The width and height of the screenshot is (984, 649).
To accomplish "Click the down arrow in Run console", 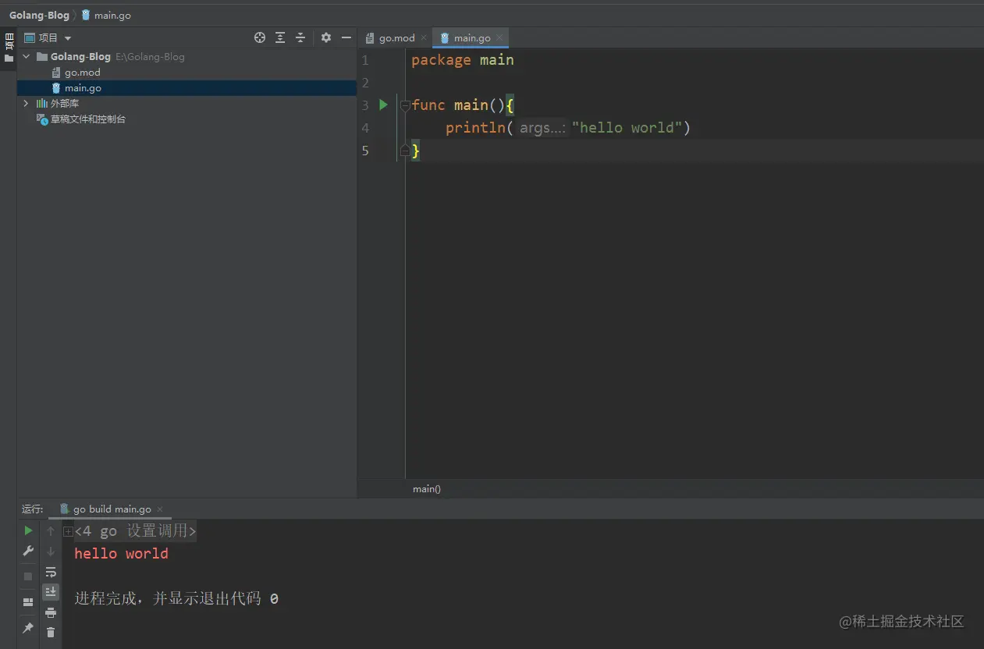I will tap(51, 551).
